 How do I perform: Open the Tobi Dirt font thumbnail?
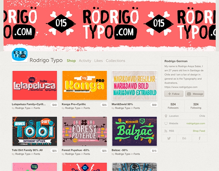[35, 131]
